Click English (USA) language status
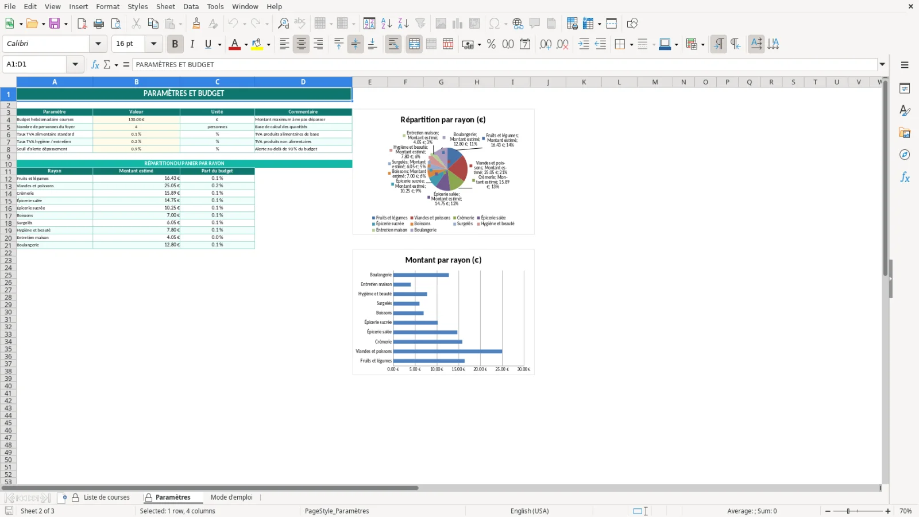Image resolution: width=919 pixels, height=517 pixels. click(x=530, y=511)
